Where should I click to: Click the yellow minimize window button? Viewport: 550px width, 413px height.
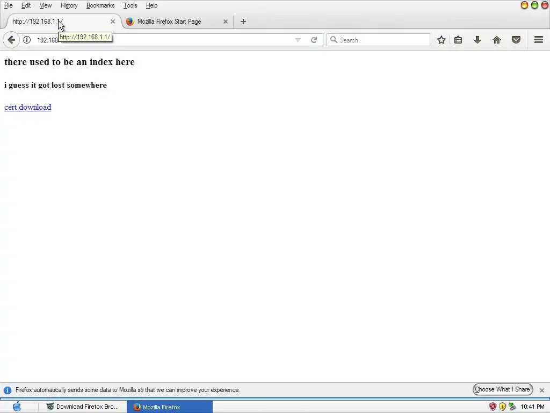tap(524, 5)
